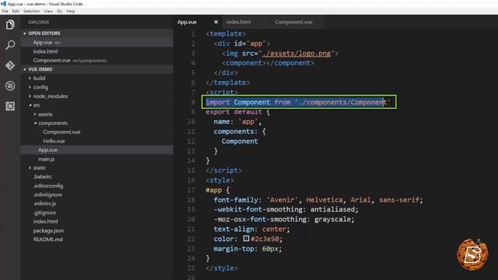Open the package.json file
The image size is (498, 280).
[x=48, y=230]
